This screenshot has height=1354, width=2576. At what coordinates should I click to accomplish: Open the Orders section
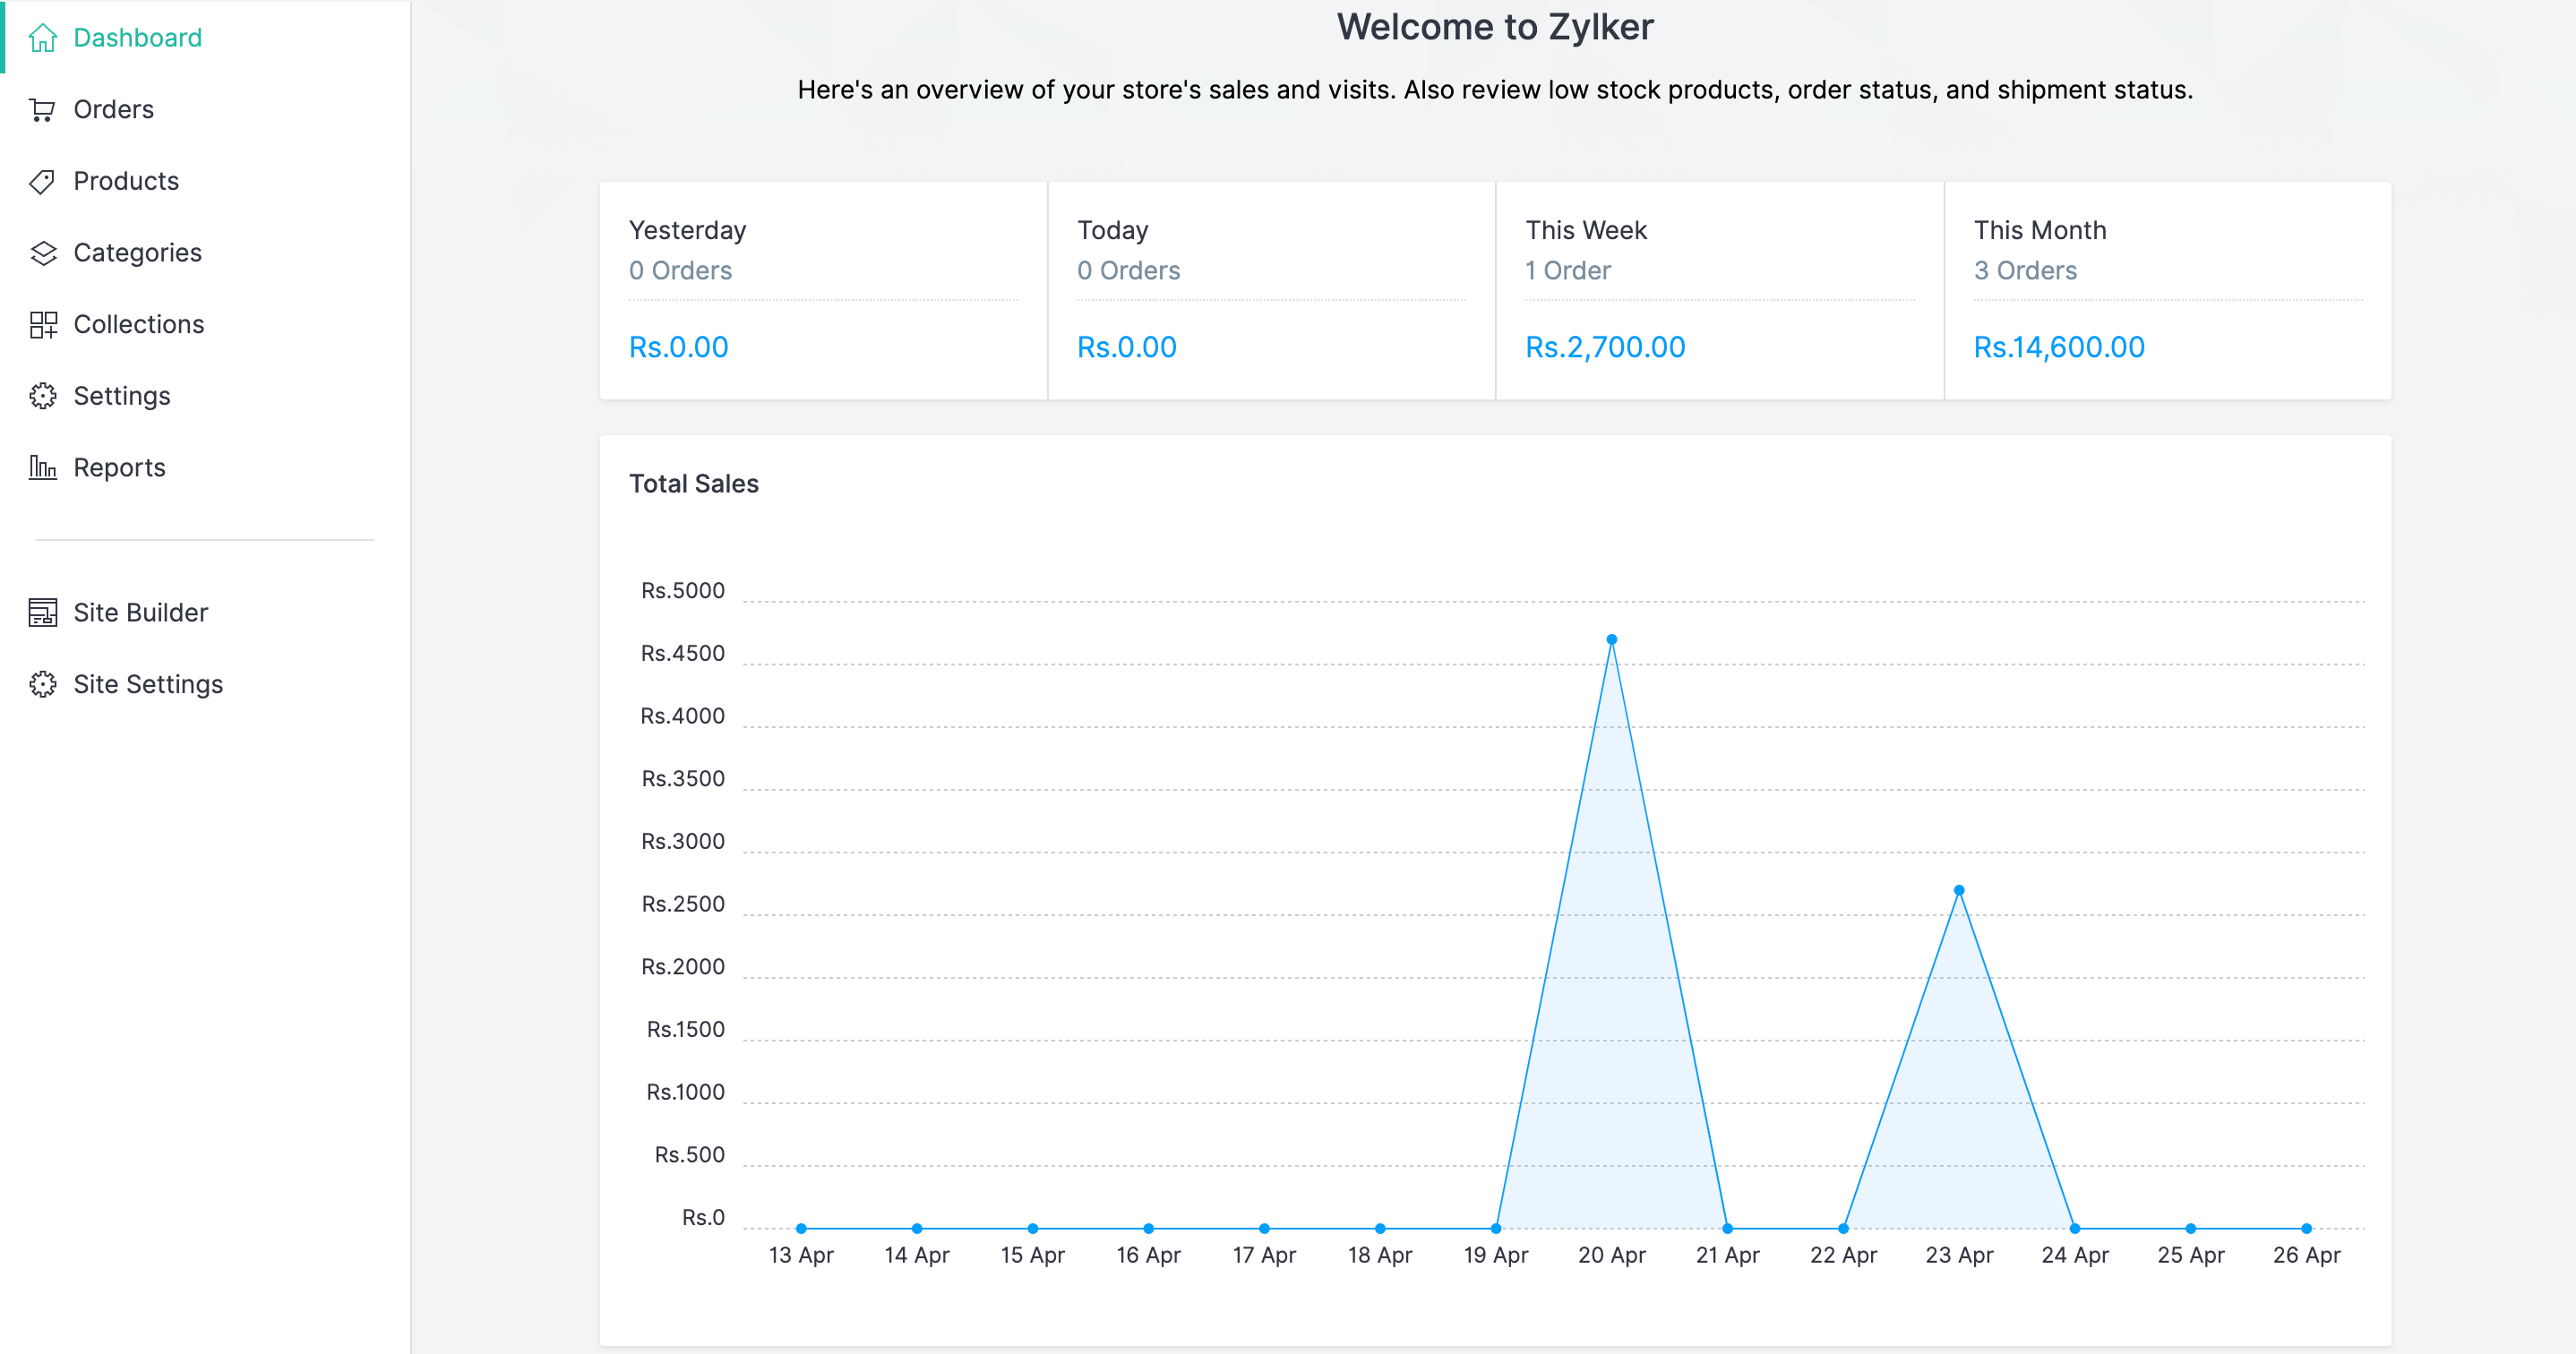click(113, 107)
